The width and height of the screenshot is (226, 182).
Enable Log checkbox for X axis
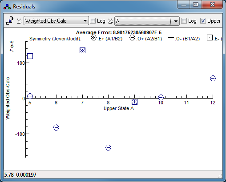(x=184, y=21)
